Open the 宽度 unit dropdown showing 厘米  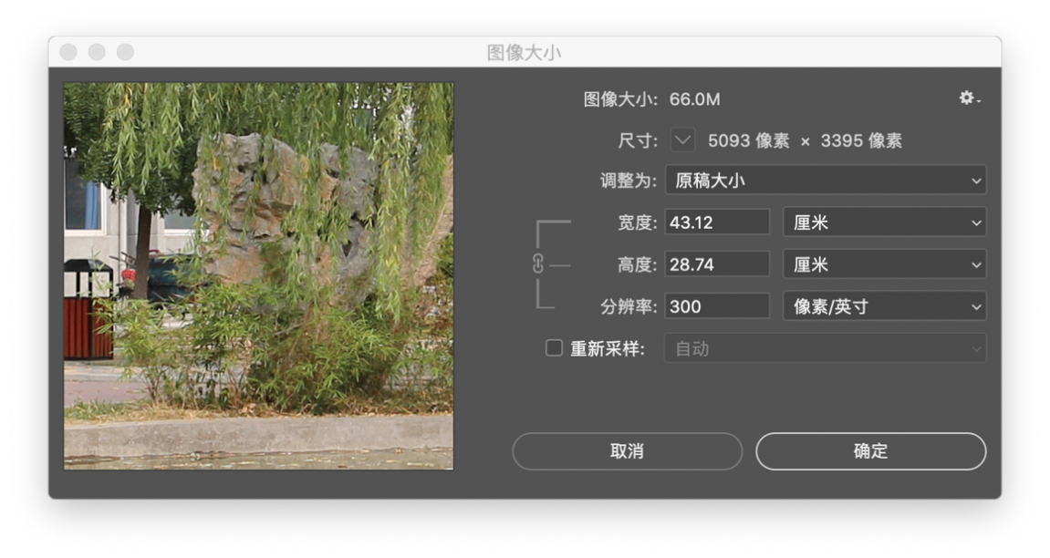point(884,222)
